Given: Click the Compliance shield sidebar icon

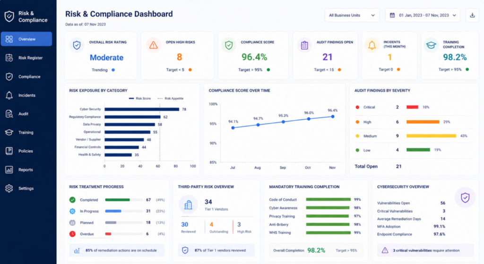Looking at the screenshot, I should pos(9,77).
